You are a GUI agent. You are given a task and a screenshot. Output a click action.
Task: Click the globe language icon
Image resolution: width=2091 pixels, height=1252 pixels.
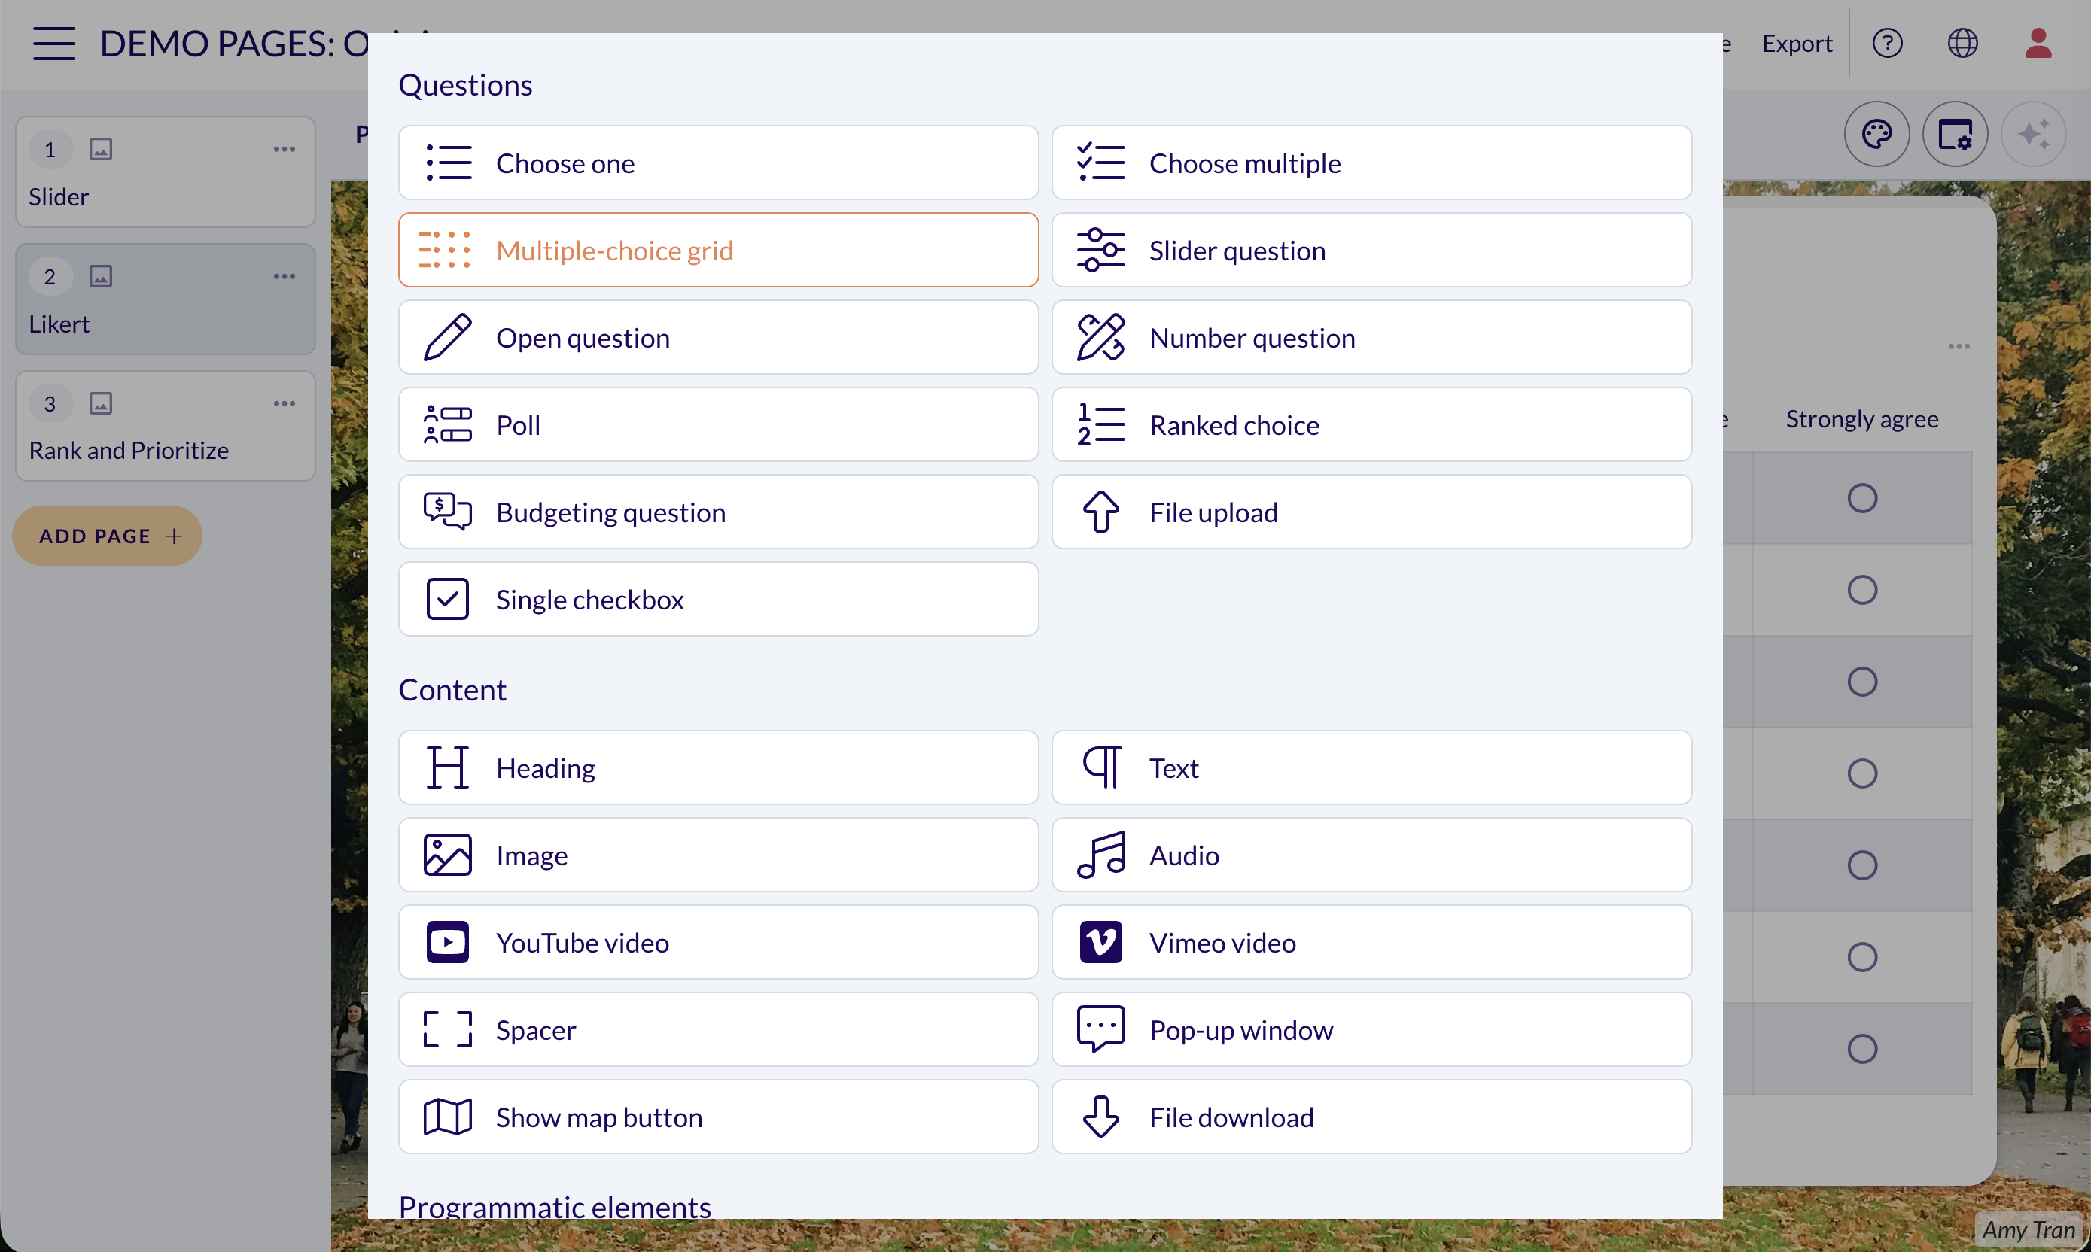(1963, 43)
